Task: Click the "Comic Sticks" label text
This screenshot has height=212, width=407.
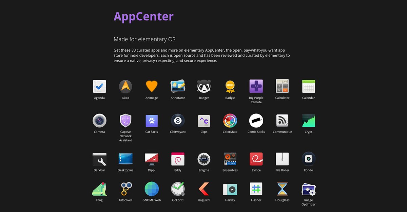Action: (256, 132)
